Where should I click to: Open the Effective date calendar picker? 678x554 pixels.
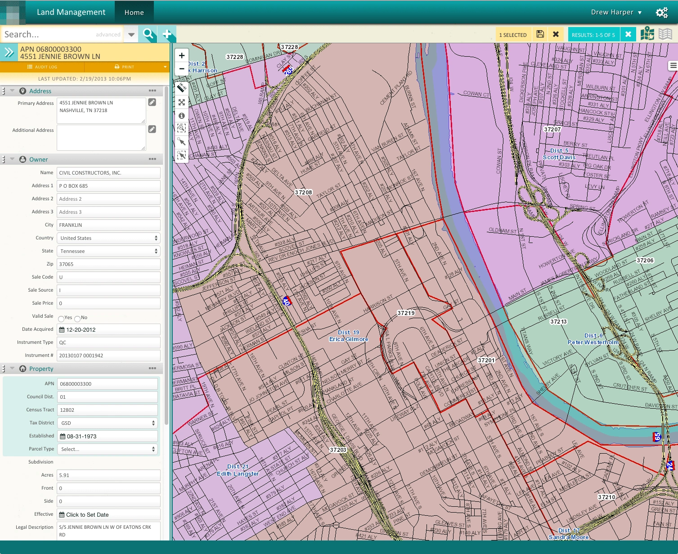pos(62,515)
